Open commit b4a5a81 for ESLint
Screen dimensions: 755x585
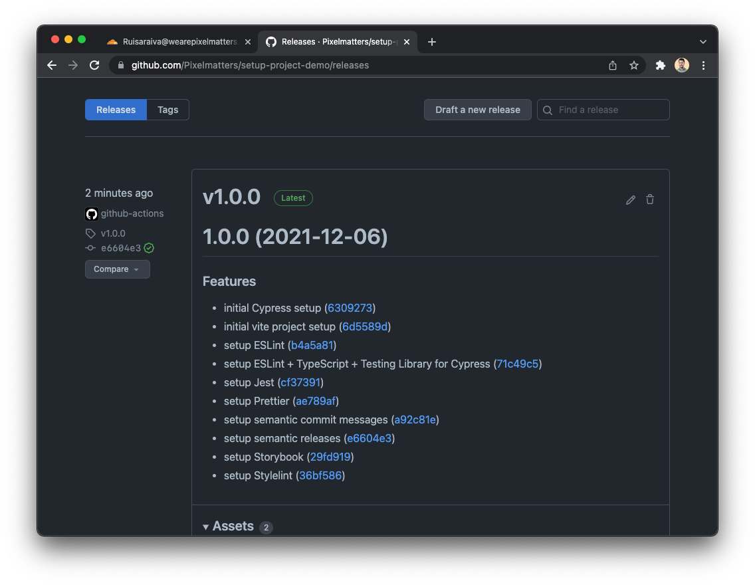point(312,346)
